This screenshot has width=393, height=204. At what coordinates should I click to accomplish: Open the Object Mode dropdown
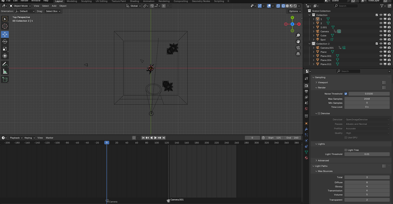pyautogui.click(x=20, y=6)
